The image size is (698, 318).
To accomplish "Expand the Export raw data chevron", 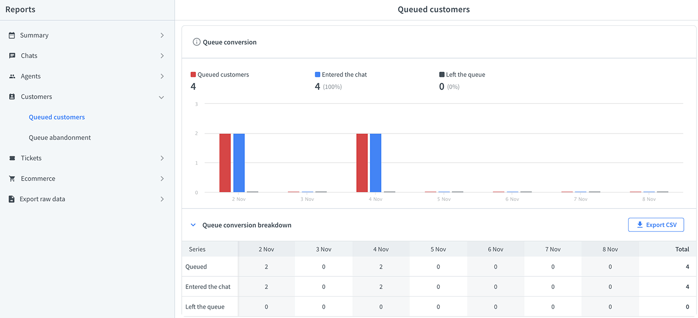I will [162, 199].
